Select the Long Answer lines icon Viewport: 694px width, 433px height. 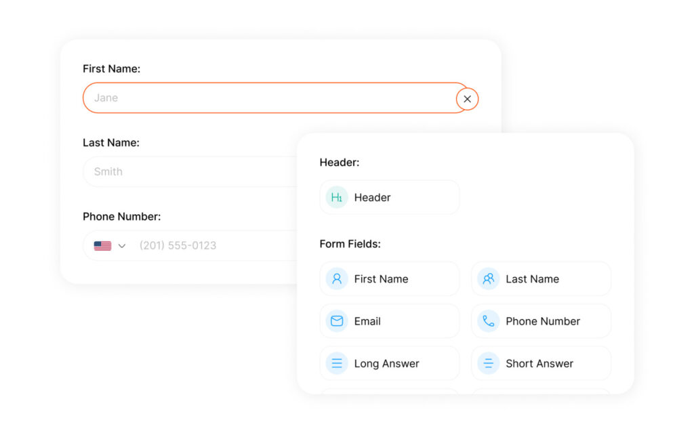click(x=336, y=363)
